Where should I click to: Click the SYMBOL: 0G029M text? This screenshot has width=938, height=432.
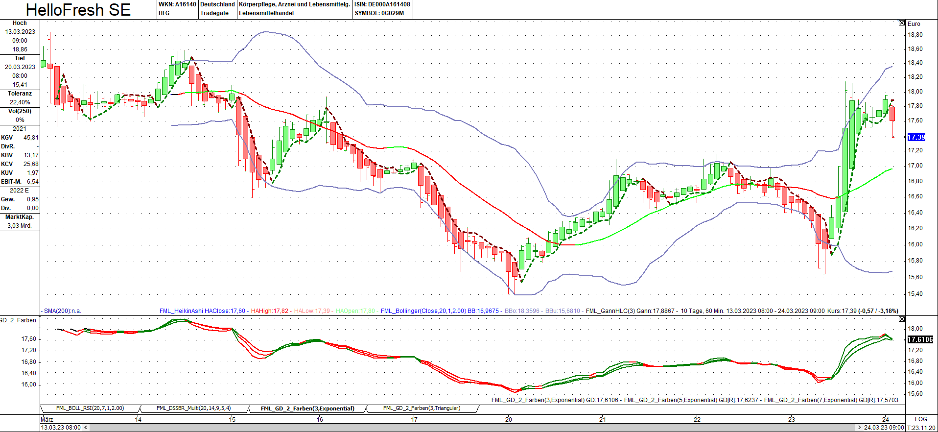(x=379, y=13)
